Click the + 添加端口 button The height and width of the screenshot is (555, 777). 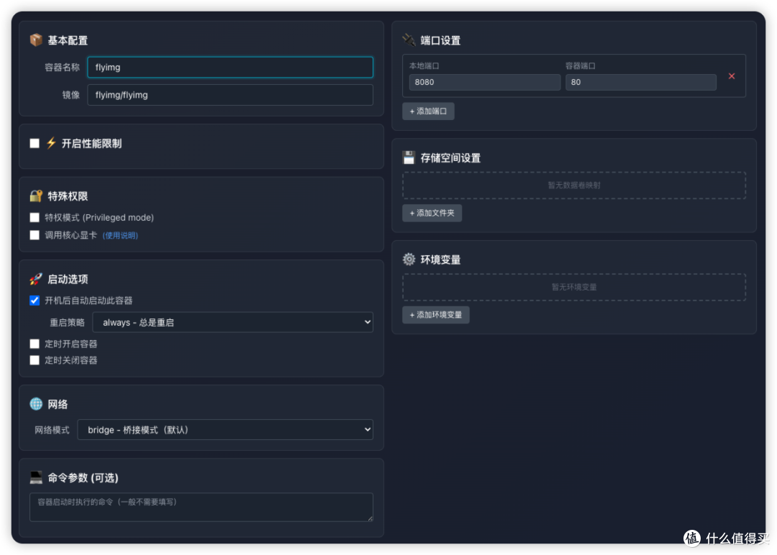tap(428, 111)
